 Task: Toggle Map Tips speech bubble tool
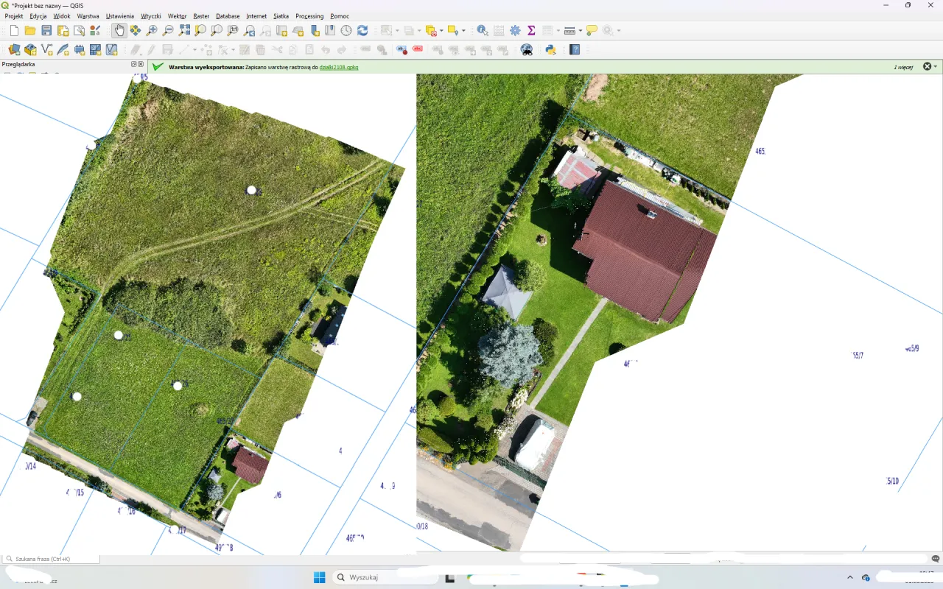point(592,30)
